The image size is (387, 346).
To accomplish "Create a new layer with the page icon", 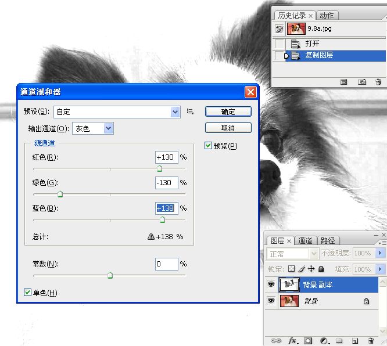I will point(355,341).
